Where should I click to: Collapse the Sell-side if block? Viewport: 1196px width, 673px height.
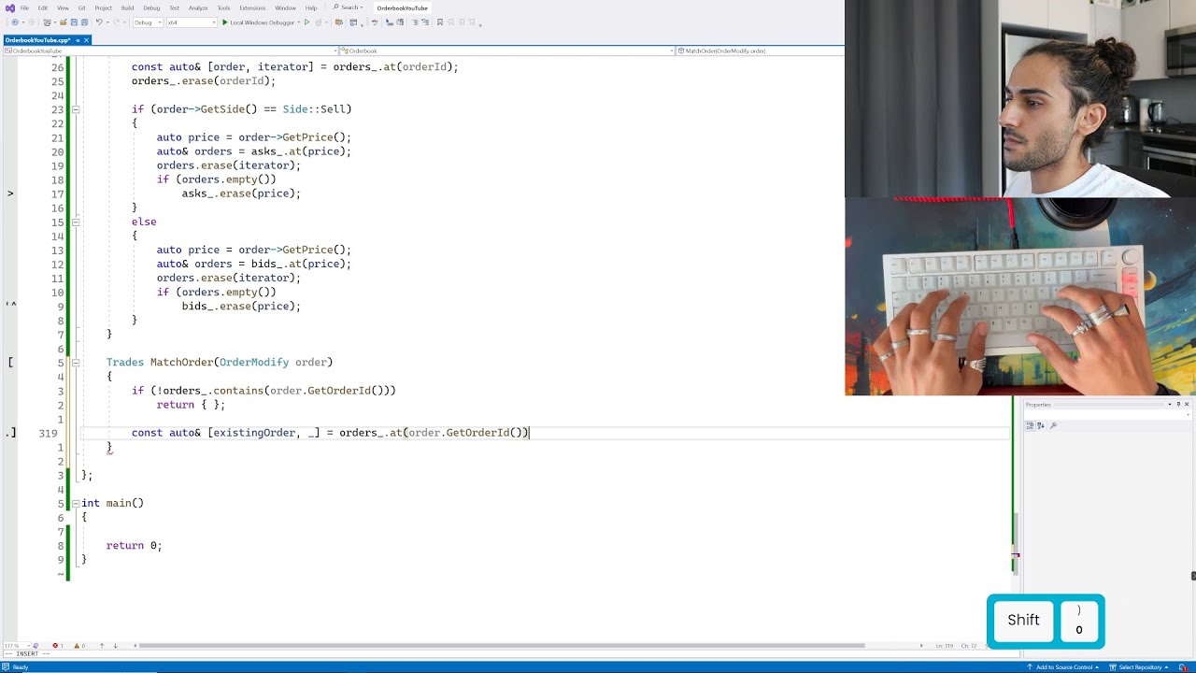click(x=76, y=109)
